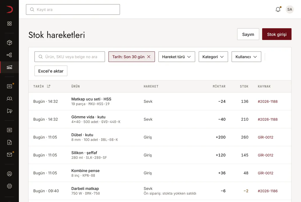Open the settings gear icon in sidebar
The image size is (301, 202).
tap(9, 186)
